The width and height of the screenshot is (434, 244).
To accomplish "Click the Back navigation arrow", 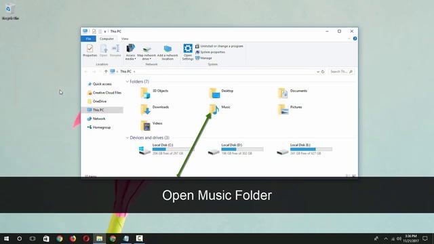I will point(86,72).
